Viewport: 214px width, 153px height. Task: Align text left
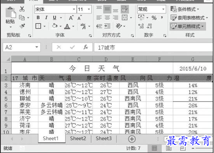click(x=99, y=17)
